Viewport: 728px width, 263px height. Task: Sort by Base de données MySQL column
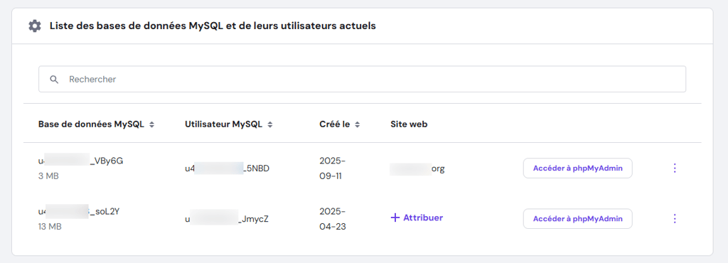tap(152, 124)
